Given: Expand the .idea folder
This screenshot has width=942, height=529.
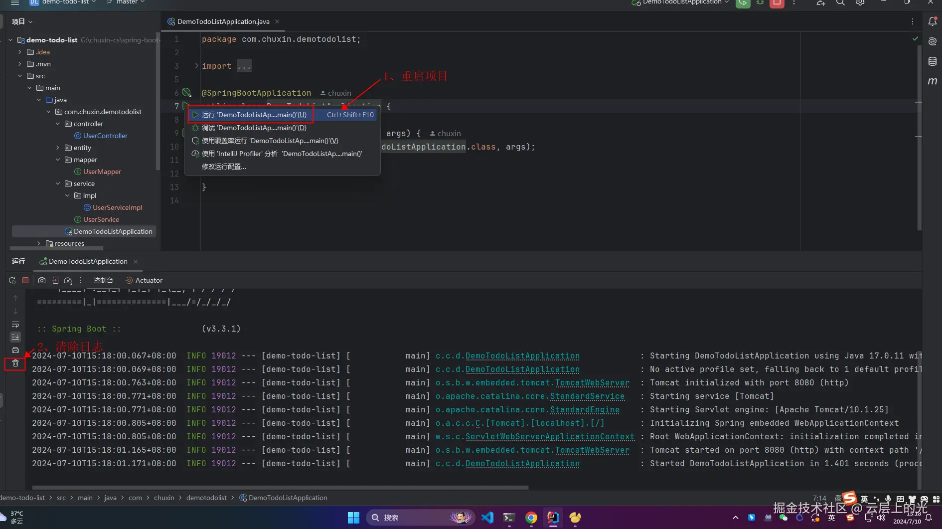Looking at the screenshot, I should [20, 52].
